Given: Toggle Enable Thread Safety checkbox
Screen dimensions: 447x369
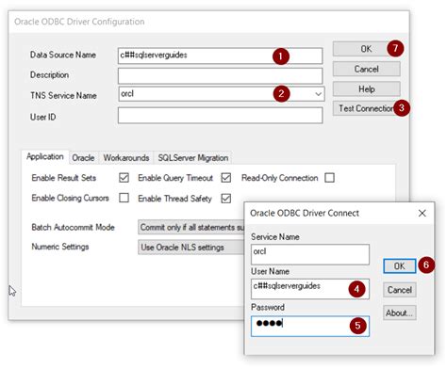Looking at the screenshot, I should pos(226,199).
